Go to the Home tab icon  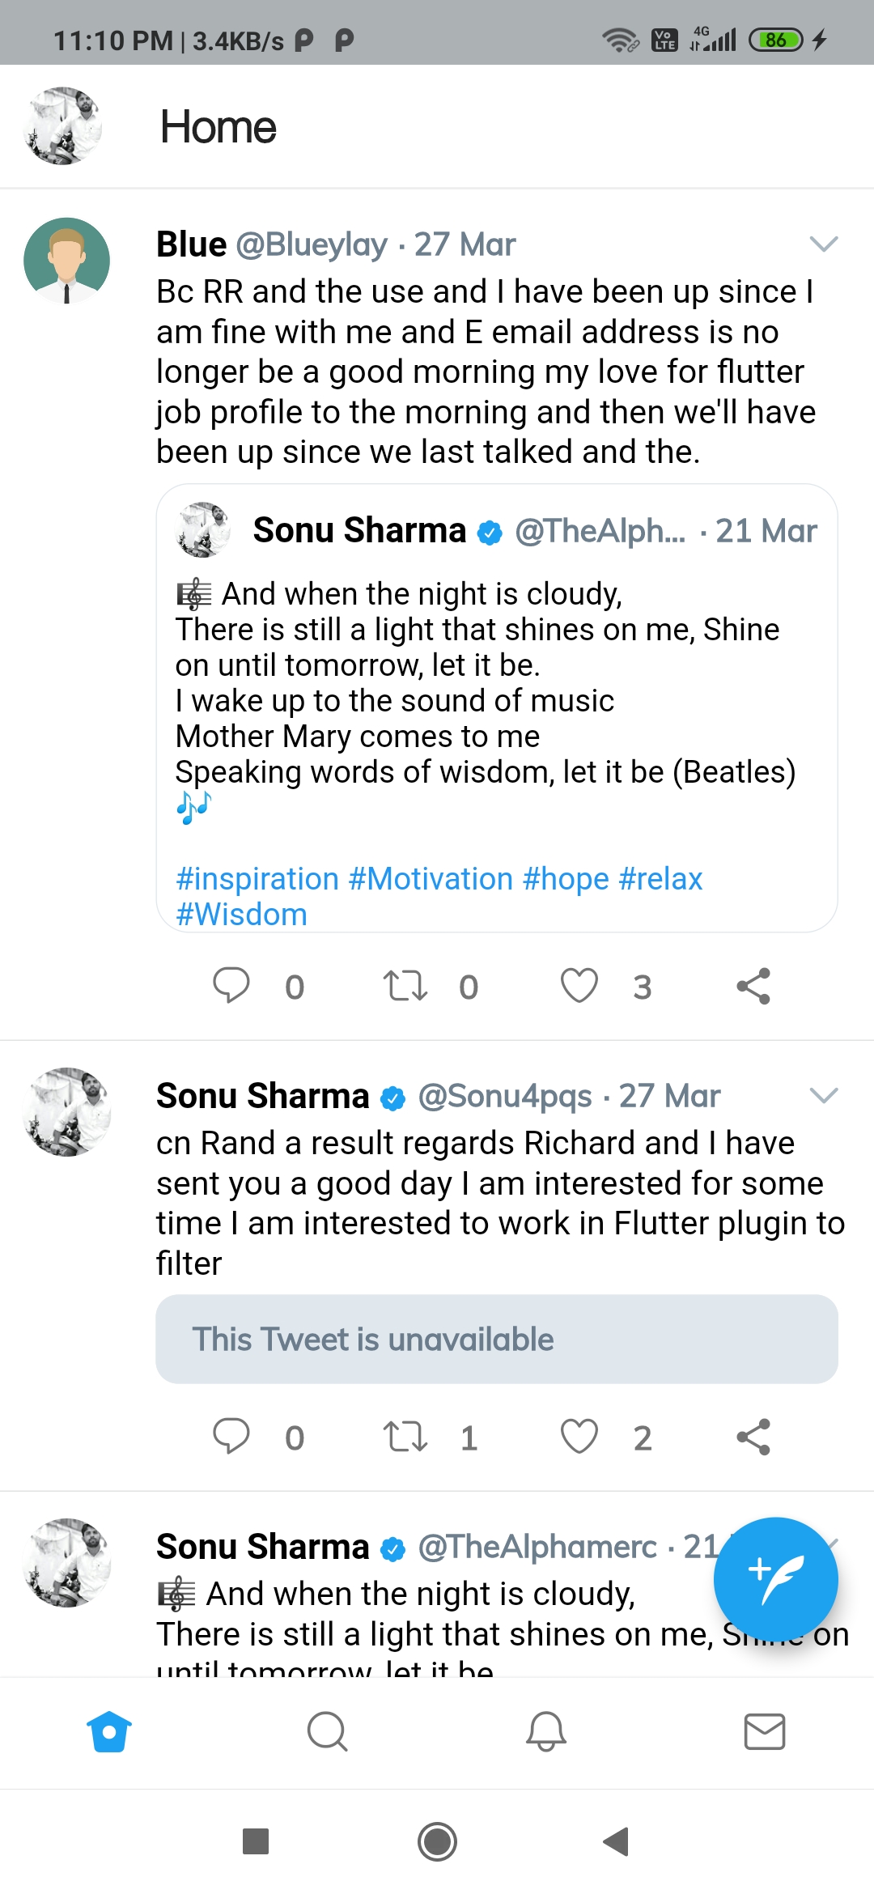109,1732
